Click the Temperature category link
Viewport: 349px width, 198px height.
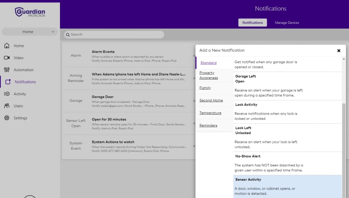tap(211, 113)
